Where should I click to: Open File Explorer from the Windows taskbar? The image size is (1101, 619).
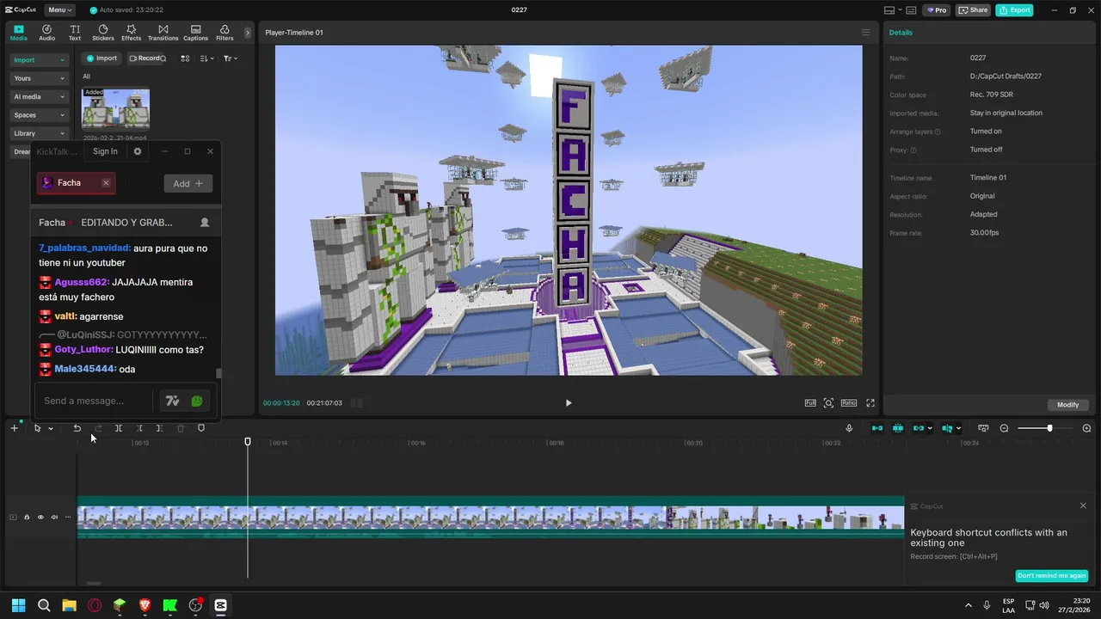pyautogui.click(x=69, y=605)
